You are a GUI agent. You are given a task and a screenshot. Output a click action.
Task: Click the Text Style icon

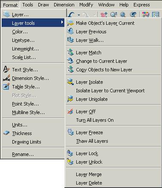pos(6,70)
